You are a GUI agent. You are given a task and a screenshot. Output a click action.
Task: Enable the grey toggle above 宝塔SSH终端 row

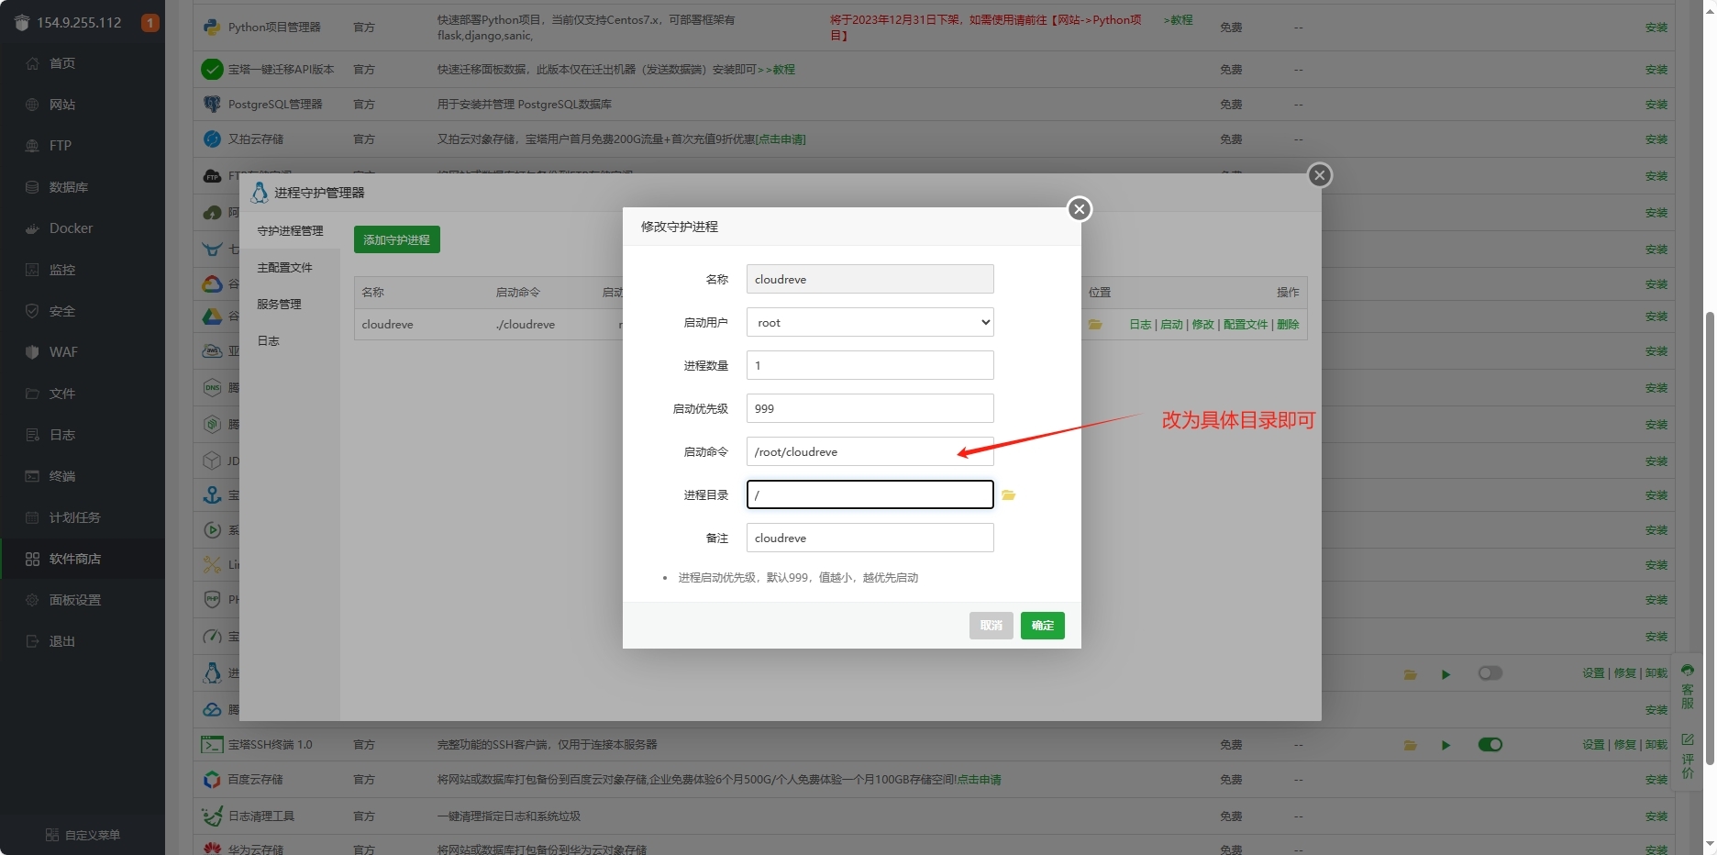pyautogui.click(x=1490, y=673)
